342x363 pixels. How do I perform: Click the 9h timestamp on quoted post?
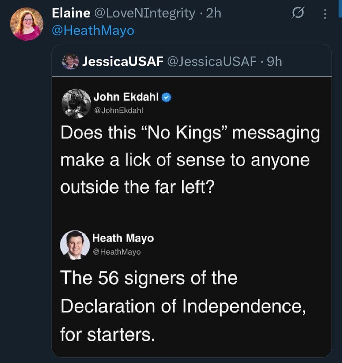click(x=274, y=61)
